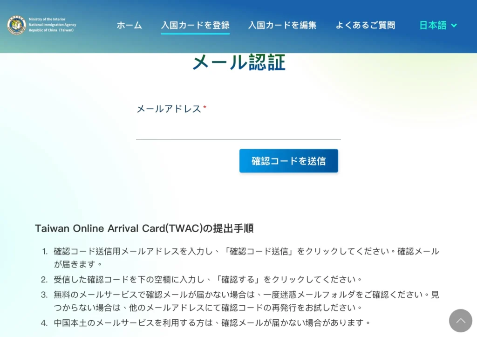Image resolution: width=477 pixels, height=337 pixels.
Task: Click the scroll-to-top arrow button
Action: point(461,321)
